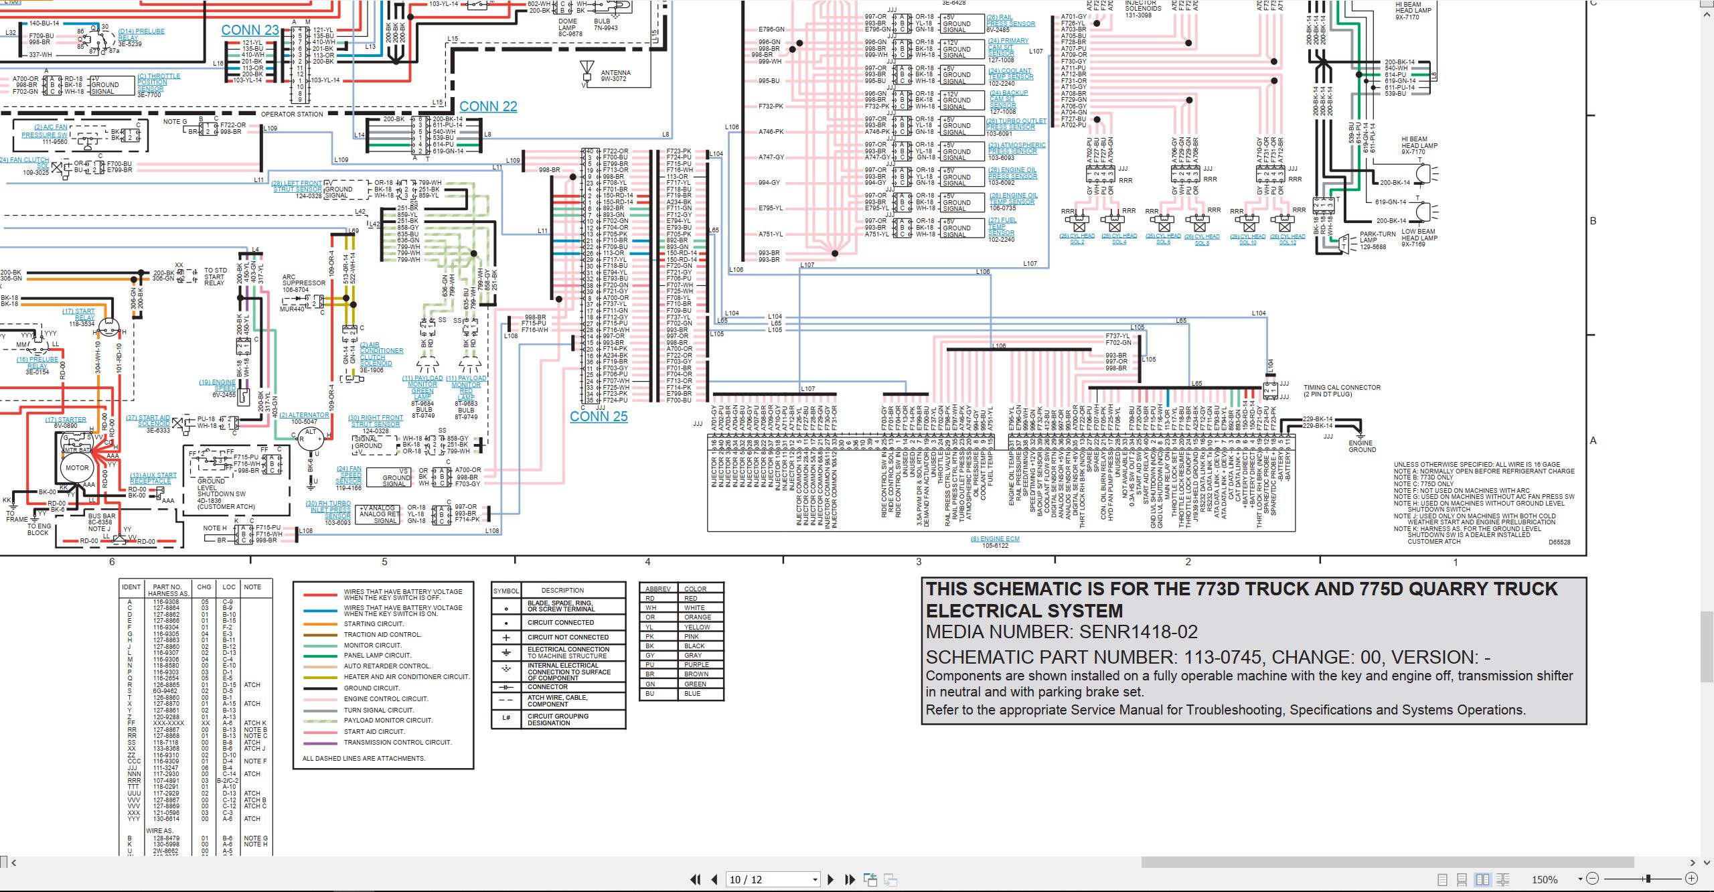
Task: Open the (24) COOLANT TEMP SENSOR link
Action: [1011, 74]
